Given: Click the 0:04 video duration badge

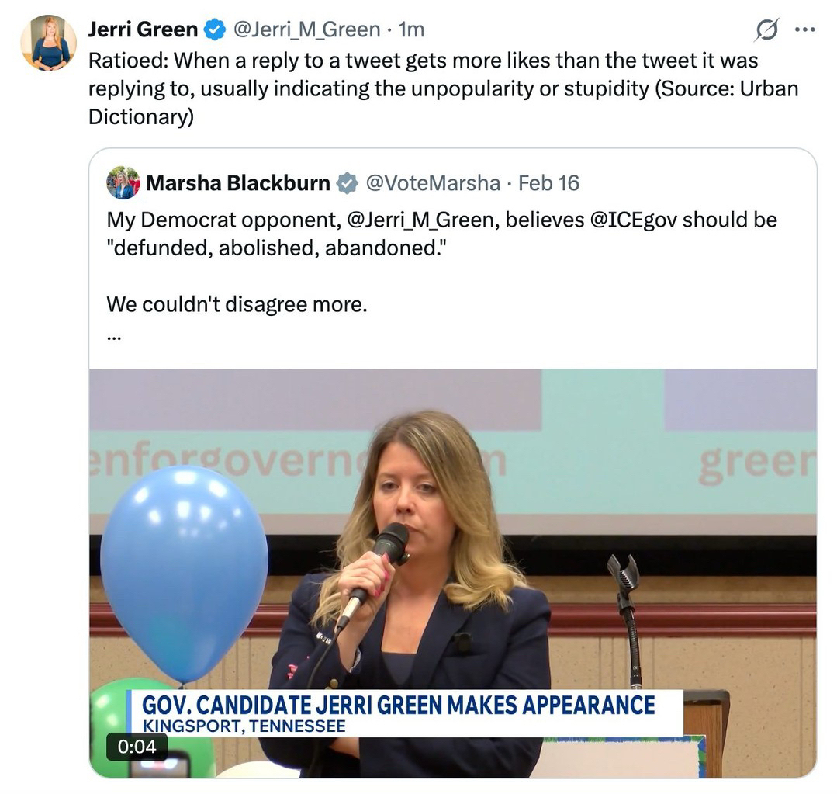Looking at the screenshot, I should click(x=137, y=747).
